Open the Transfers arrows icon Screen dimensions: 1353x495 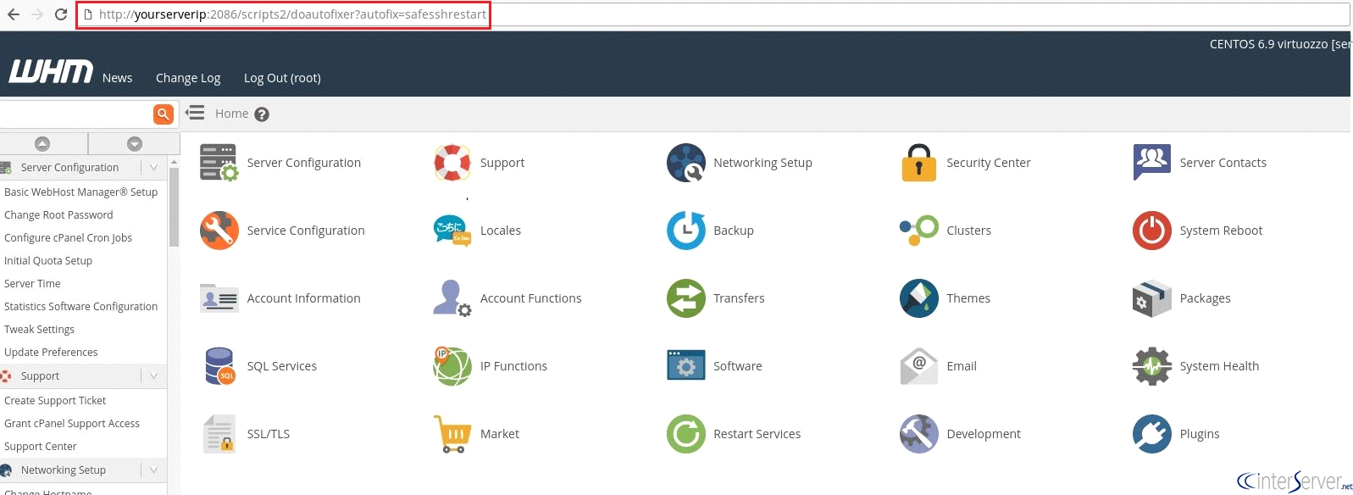685,298
